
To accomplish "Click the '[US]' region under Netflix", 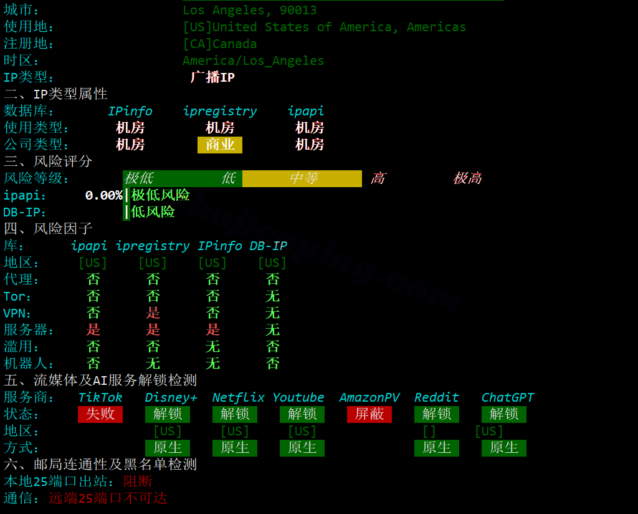I will coord(235,431).
